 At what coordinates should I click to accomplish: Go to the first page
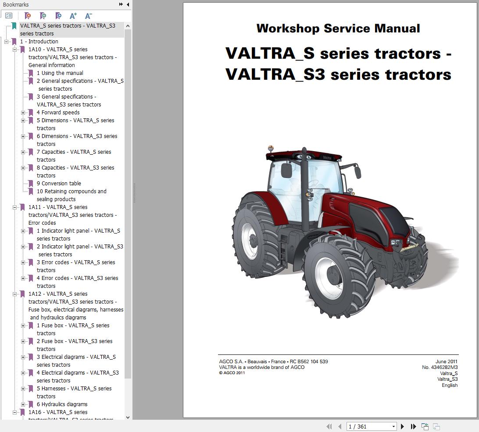click(329, 426)
